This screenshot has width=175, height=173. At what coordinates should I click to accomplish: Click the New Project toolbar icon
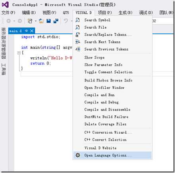[x=30, y=21]
